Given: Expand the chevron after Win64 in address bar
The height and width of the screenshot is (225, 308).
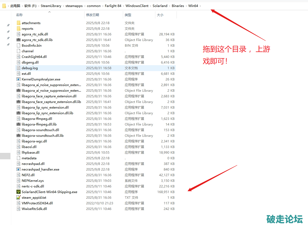Looking at the screenshot, I should tap(200, 6).
